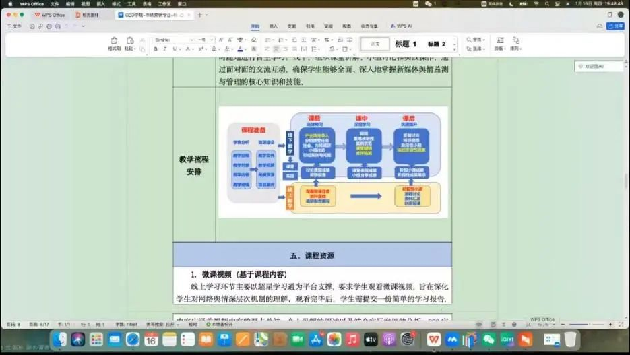Click the flowchart image in the document
Image resolution: width=630 pixels, height=355 pixels.
[333, 162]
